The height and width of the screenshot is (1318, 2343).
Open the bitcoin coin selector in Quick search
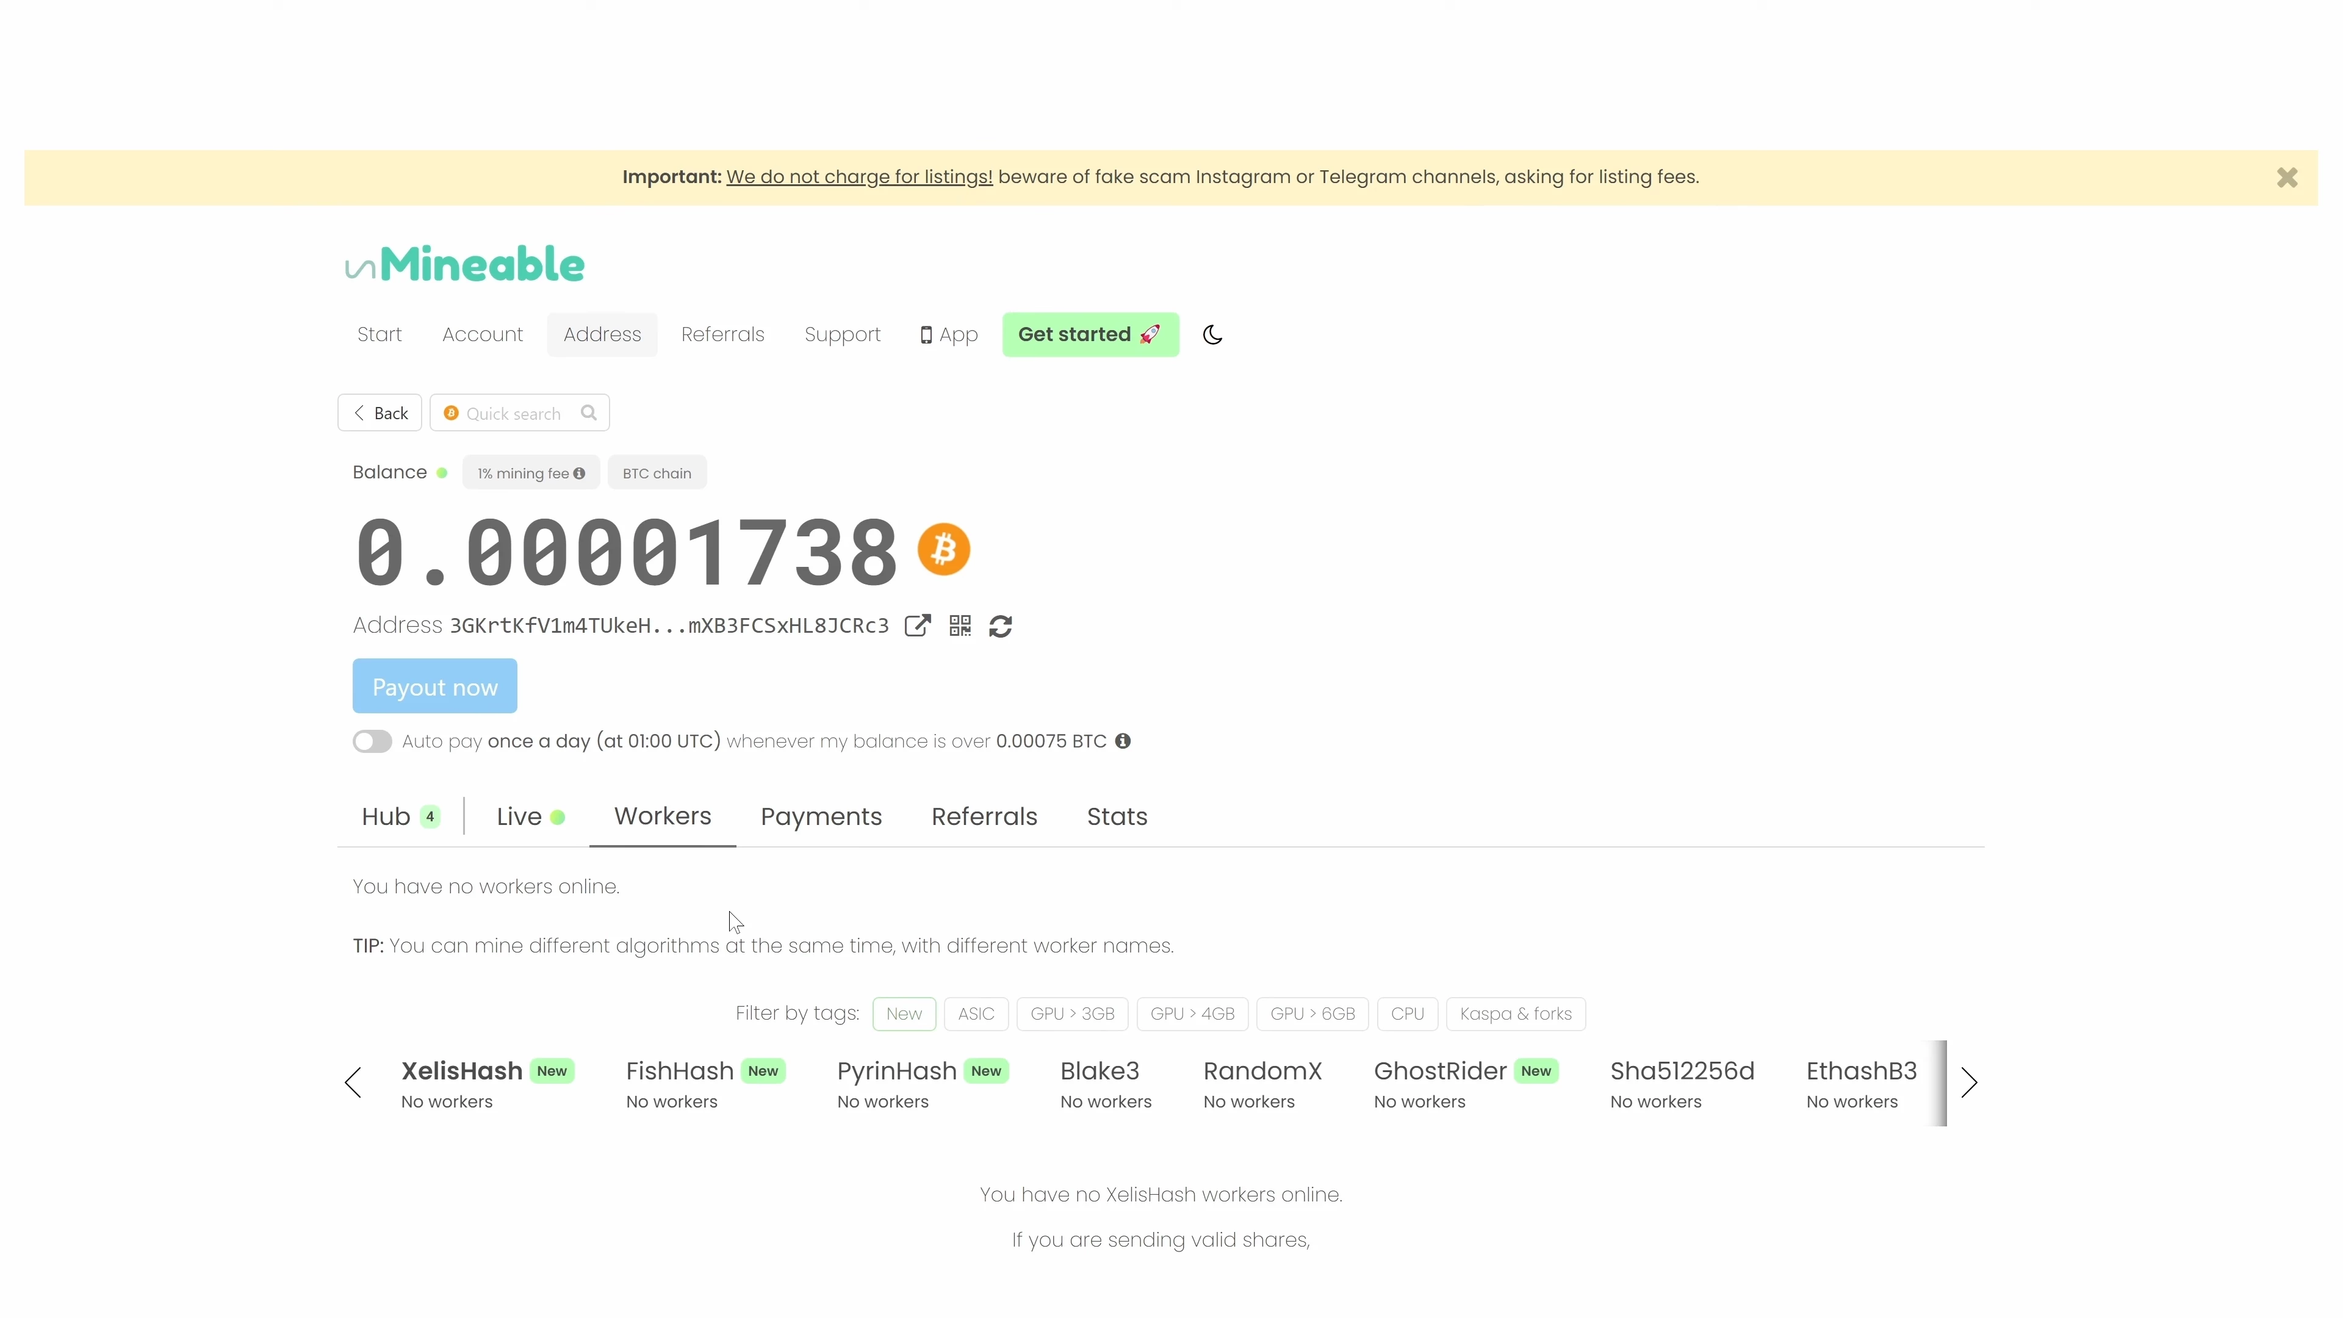coord(450,413)
